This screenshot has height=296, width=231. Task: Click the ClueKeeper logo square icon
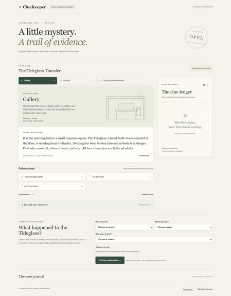pos(20,7)
